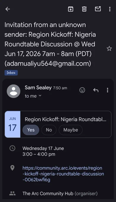Tap the Sam Sealey sender name
The height and width of the screenshot is (202, 116).
pyautogui.click(x=38, y=88)
